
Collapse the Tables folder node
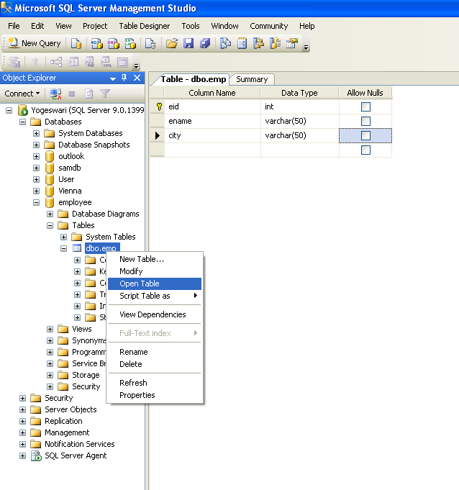tap(50, 226)
